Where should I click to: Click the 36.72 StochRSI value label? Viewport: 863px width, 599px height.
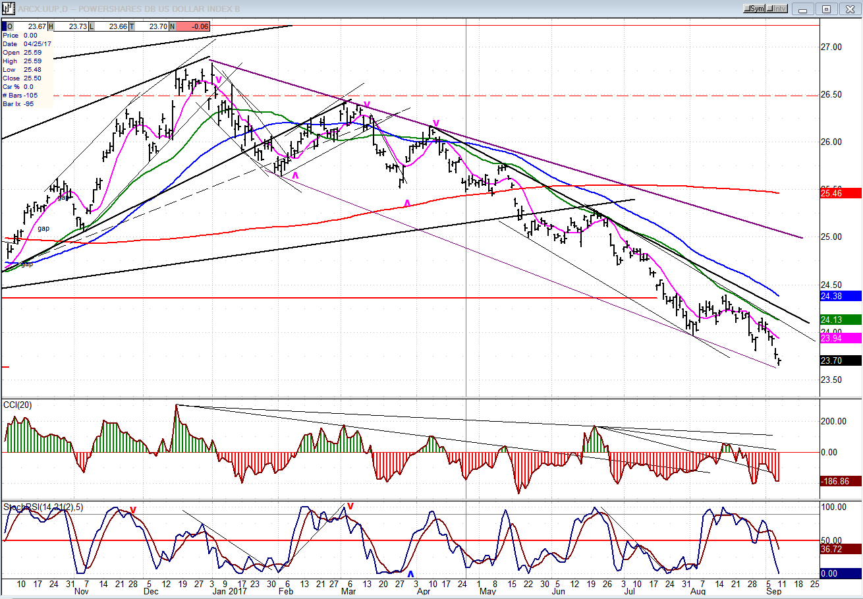(839, 549)
